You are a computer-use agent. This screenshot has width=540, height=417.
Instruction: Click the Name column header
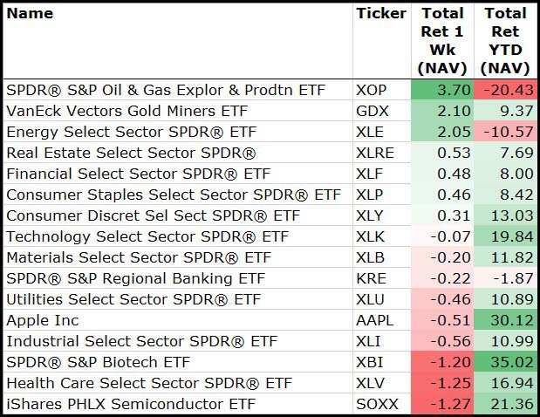coord(30,14)
